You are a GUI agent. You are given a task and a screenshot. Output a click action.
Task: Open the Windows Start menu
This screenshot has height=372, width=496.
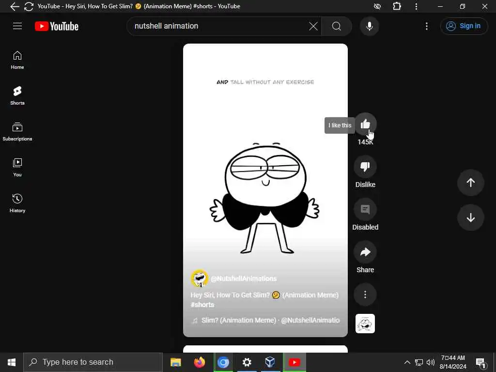click(12, 362)
